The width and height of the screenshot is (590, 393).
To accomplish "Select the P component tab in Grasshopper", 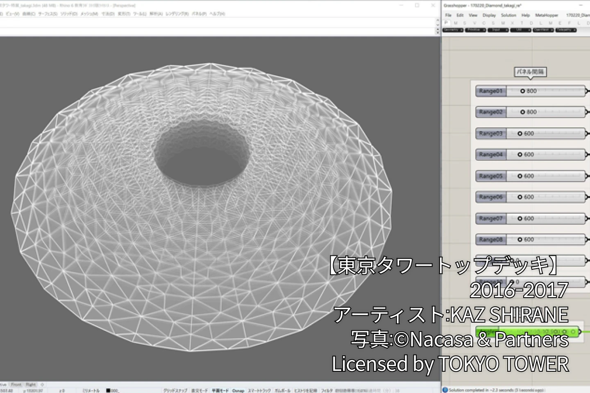I will pos(447,23).
